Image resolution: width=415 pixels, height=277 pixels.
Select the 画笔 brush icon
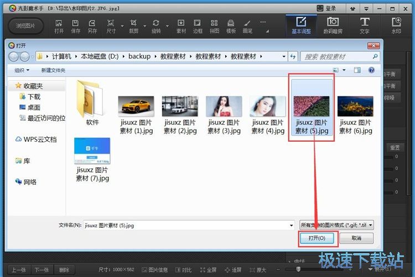pyautogui.click(x=247, y=27)
